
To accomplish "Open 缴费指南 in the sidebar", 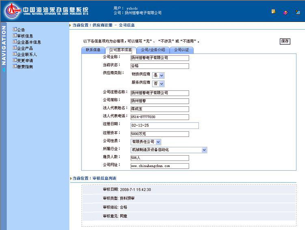I will tap(25, 67).
